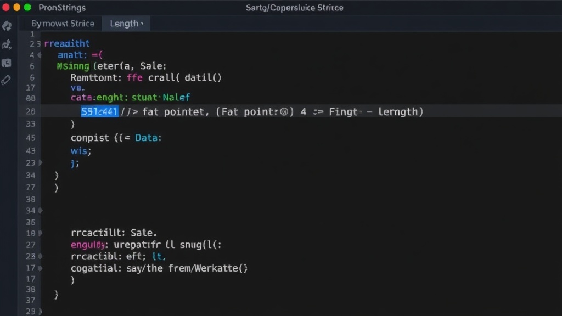This screenshot has height=316, width=562.
Task: Click the rrcactibl: label
Action: pyautogui.click(x=96, y=257)
